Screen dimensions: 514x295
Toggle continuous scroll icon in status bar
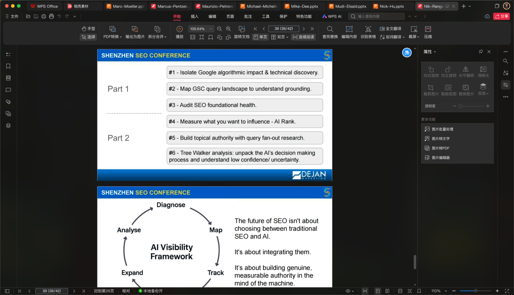click(365, 291)
